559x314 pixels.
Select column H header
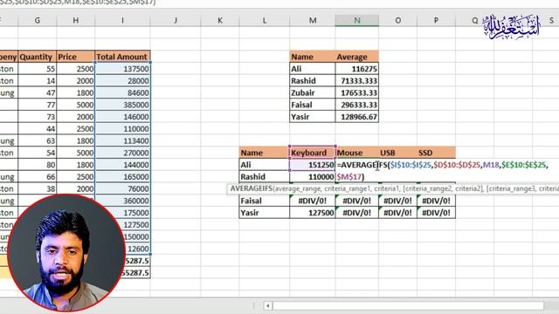coord(76,20)
